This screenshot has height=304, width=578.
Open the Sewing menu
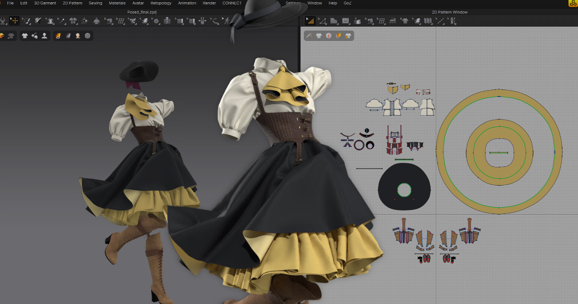(x=95, y=3)
